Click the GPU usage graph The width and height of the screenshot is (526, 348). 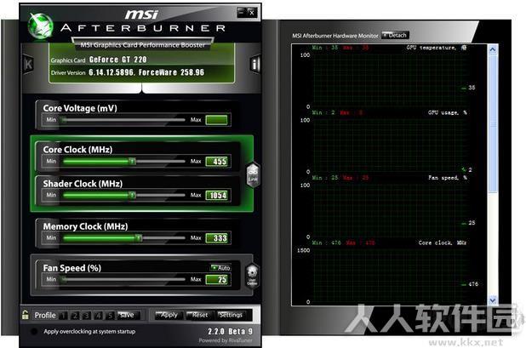tap(389, 145)
